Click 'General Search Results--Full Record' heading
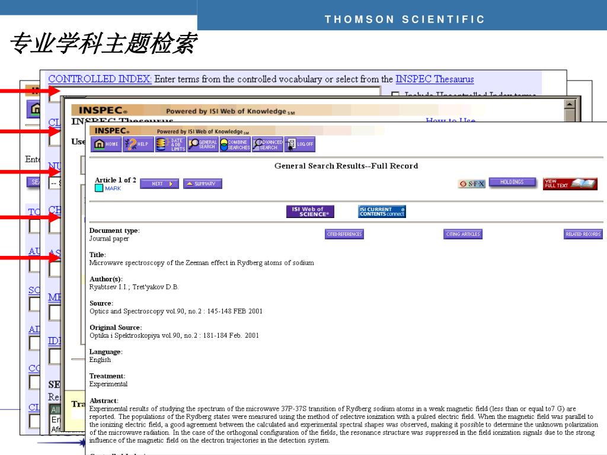 [346, 166]
